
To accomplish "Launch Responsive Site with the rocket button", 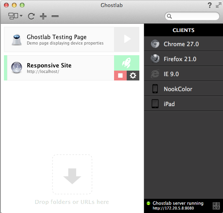I will point(127,63).
